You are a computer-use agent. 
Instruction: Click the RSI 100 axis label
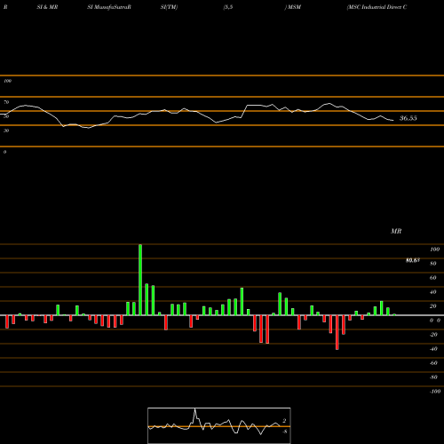[x=8, y=81]
